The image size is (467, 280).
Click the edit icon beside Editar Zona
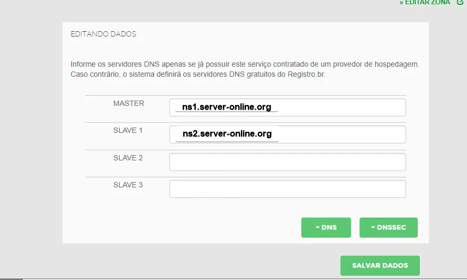(460, 2)
